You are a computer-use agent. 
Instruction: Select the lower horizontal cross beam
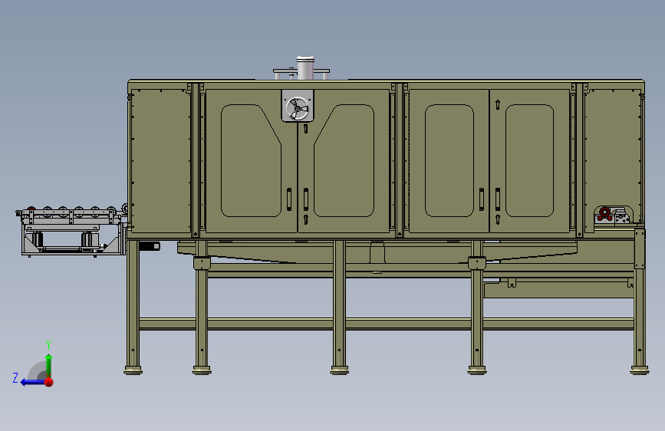point(386,324)
